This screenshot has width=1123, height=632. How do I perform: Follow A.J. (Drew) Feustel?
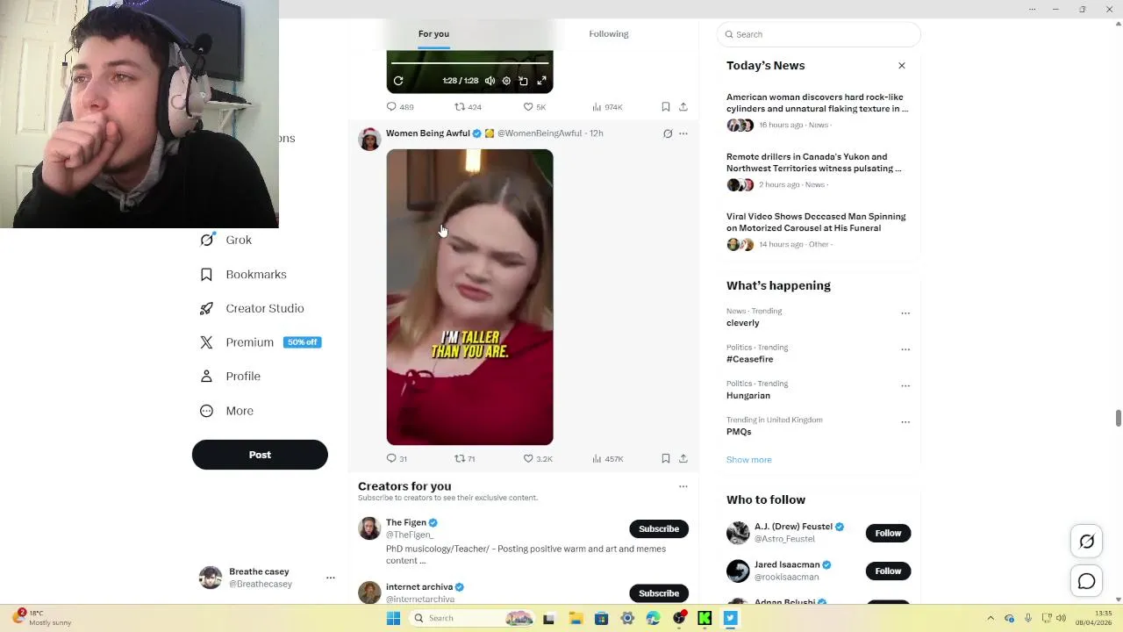click(888, 533)
